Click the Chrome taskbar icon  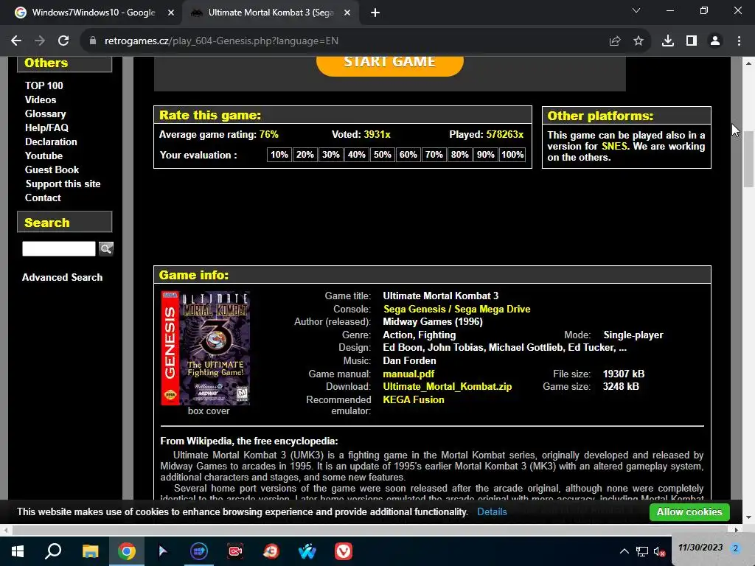127,551
